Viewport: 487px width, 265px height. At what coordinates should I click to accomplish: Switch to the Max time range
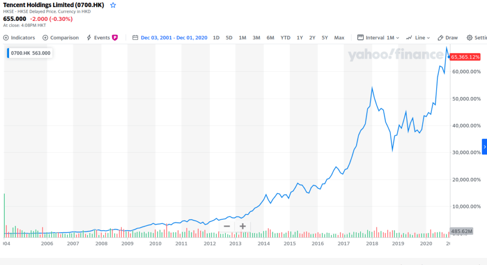339,38
